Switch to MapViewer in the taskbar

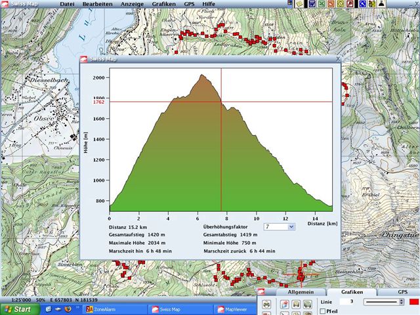tap(236, 308)
